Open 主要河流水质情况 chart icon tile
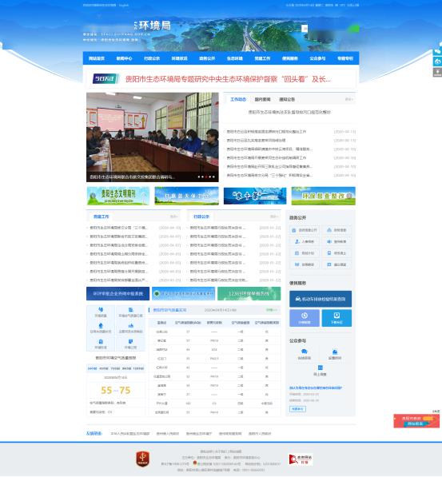The image size is (442, 477). 130,328
